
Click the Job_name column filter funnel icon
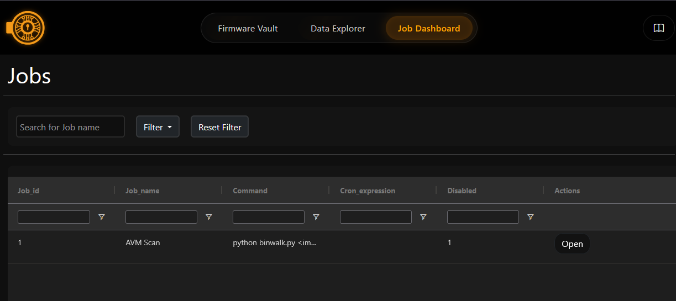[x=208, y=217]
